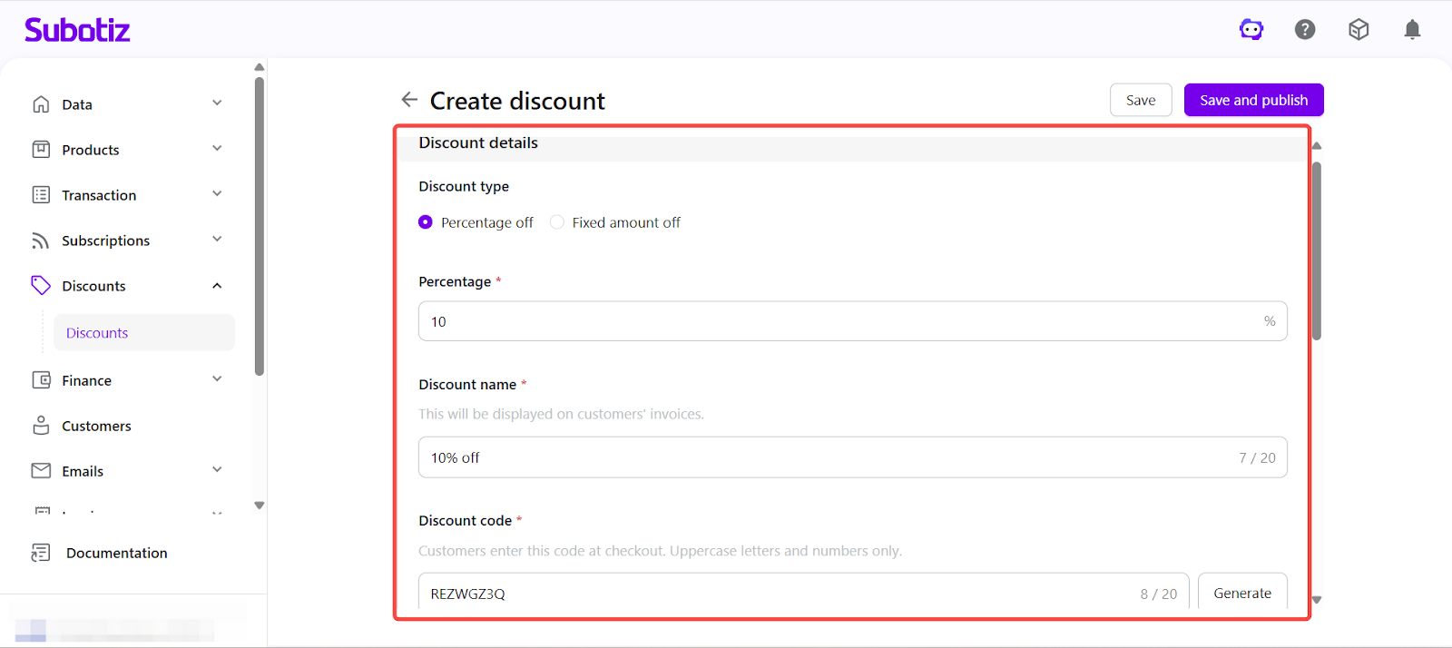
Task: Generate a new discount code
Action: click(x=1241, y=594)
